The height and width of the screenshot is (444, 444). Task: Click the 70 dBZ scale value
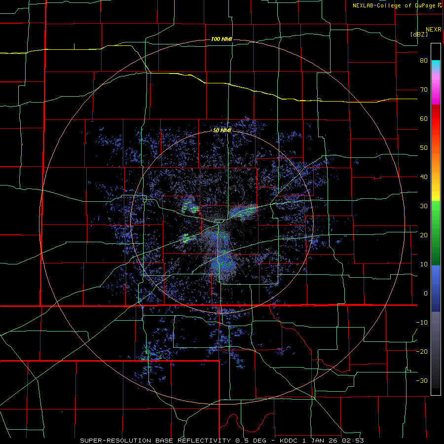point(424,90)
